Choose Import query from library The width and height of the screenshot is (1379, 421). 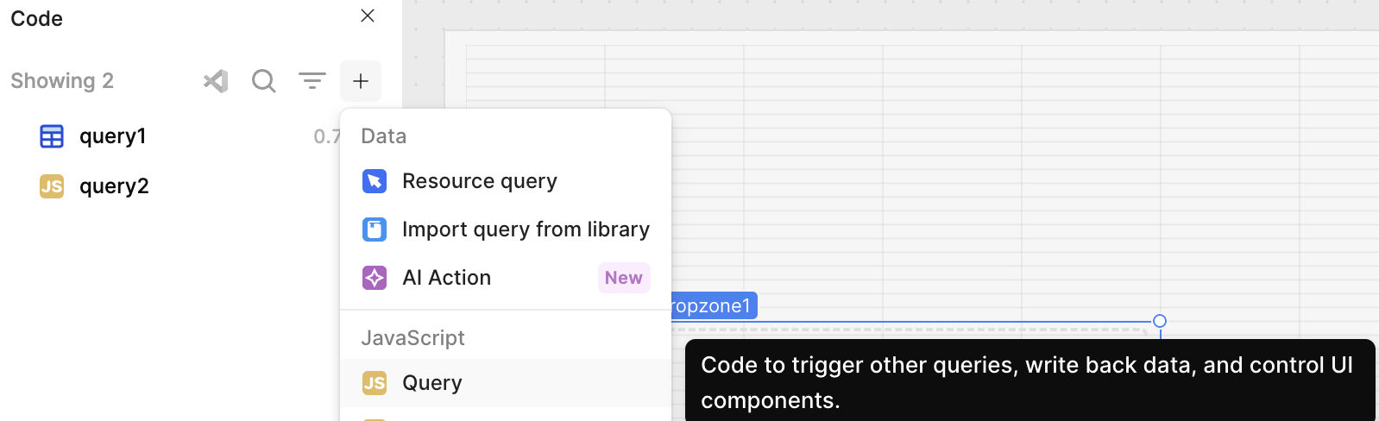point(506,229)
